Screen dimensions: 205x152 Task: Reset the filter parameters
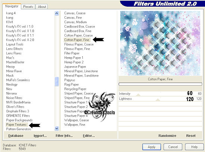(191, 136)
